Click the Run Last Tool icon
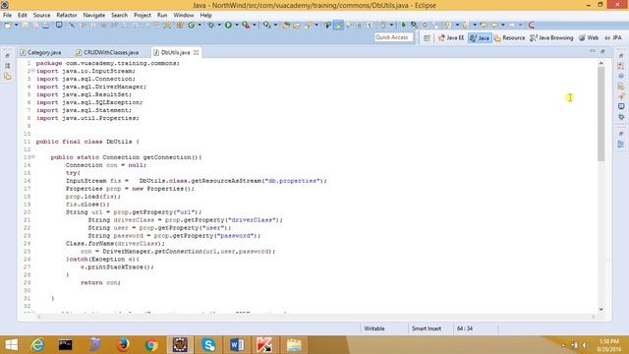Viewport: 629px width, 354px height. point(246,25)
